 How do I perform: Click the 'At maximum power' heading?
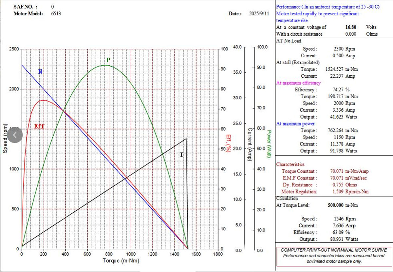(x=295, y=124)
